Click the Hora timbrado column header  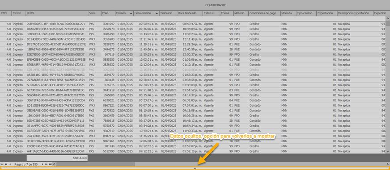pyautogui.click(x=190, y=13)
